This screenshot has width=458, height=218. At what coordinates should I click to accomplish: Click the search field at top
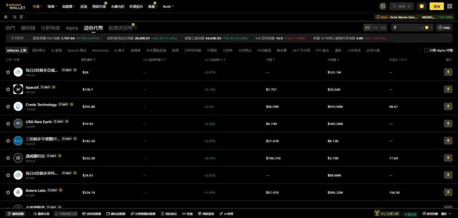(x=402, y=6)
